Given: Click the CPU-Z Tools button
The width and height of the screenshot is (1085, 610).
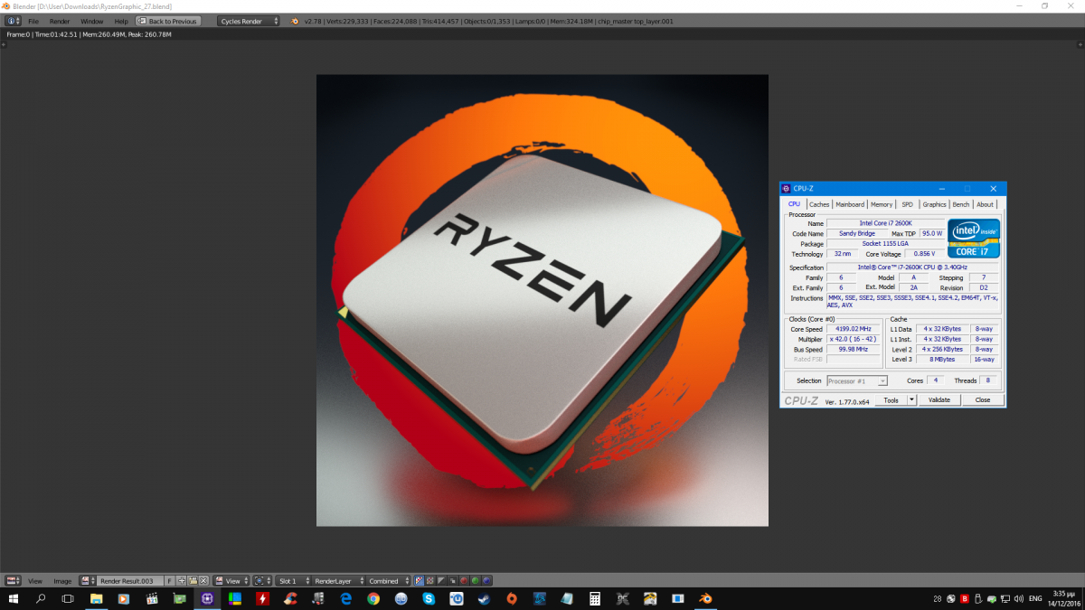Looking at the screenshot, I should pos(892,399).
